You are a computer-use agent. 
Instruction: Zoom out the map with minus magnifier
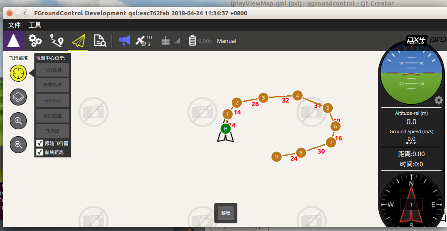click(x=18, y=145)
